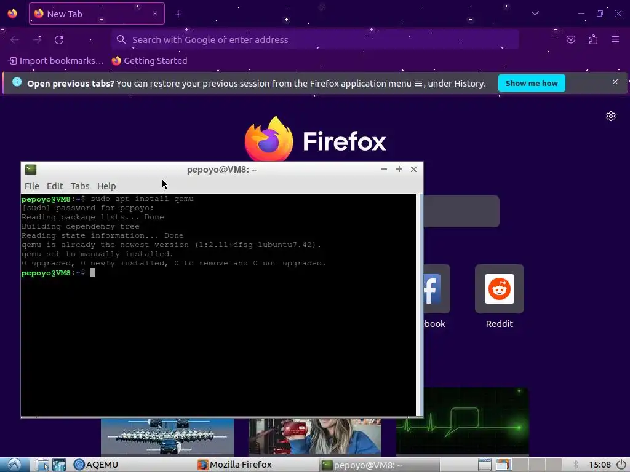
Task: Open the list all tabs chevron
Action: (535, 14)
